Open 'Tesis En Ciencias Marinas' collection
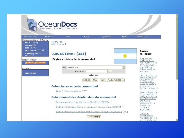This screenshot has height=138, width=184. (x=69, y=91)
